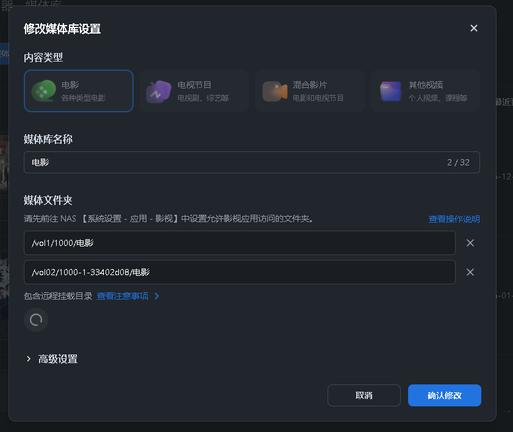The width and height of the screenshot is (513, 432).
Task: Expand the 高级设置 section
Action: coord(52,359)
